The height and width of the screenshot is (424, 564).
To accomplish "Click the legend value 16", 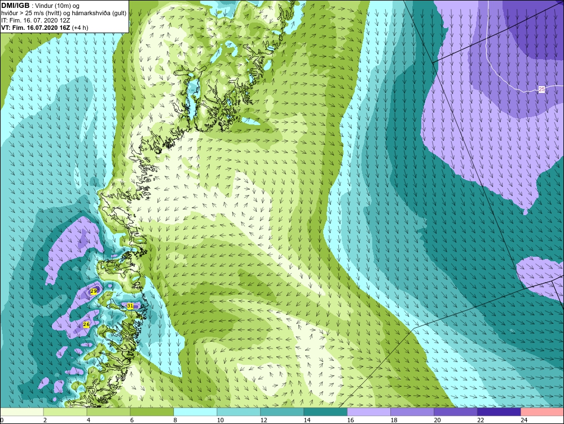I will 350,420.
